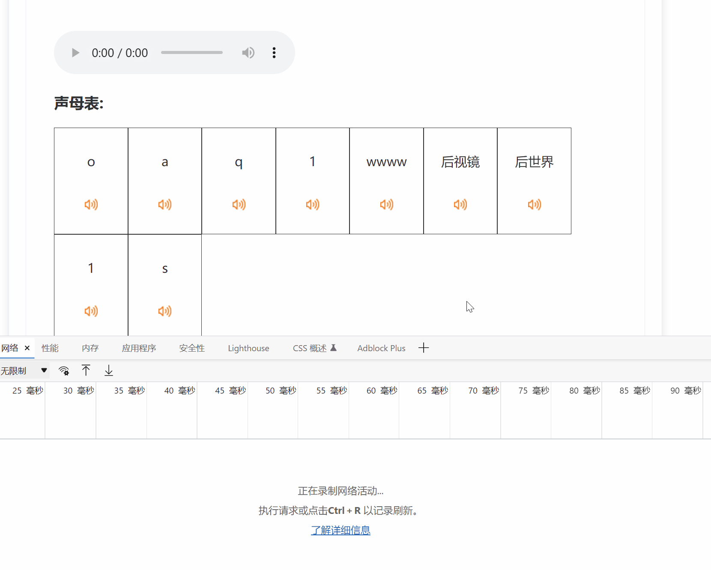
Task: Mute the audio player volume
Action: pyautogui.click(x=248, y=52)
